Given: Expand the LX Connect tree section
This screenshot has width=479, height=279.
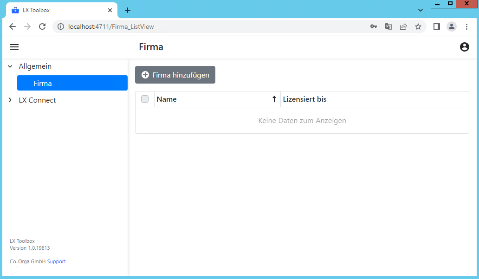Looking at the screenshot, I should click(10, 100).
